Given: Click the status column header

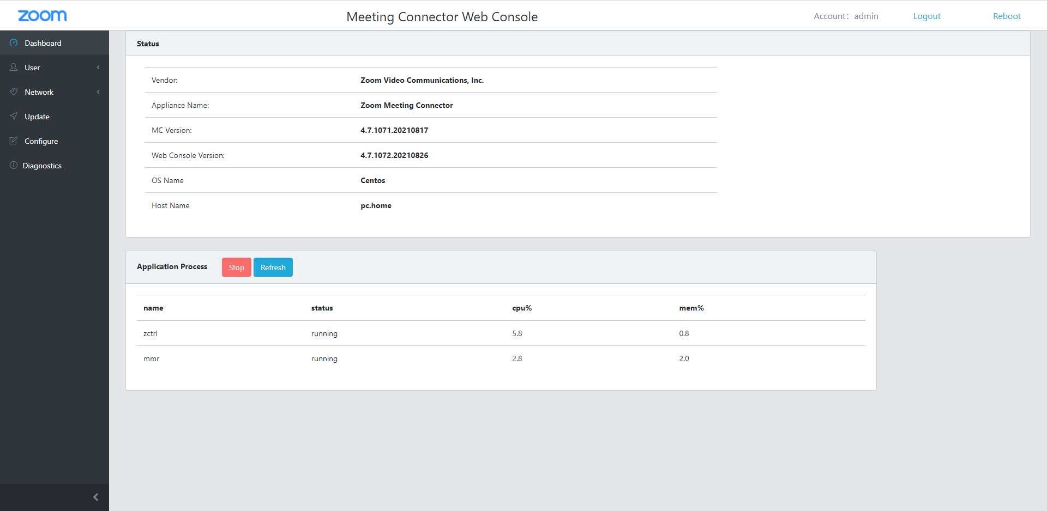Looking at the screenshot, I should [x=322, y=308].
